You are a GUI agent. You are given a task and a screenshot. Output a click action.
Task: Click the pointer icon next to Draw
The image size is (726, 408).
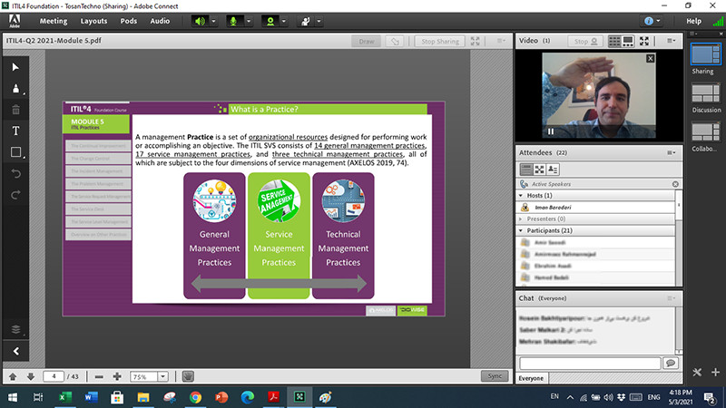395,41
